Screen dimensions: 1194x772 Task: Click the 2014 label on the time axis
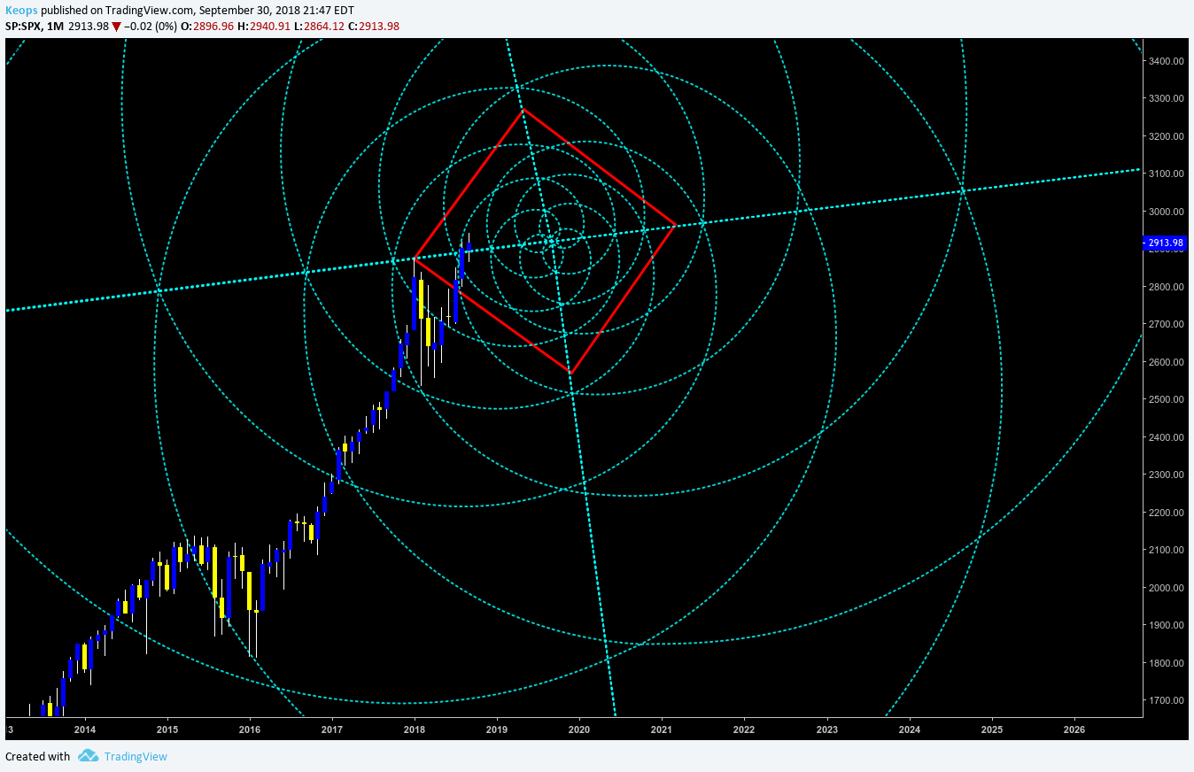(85, 730)
